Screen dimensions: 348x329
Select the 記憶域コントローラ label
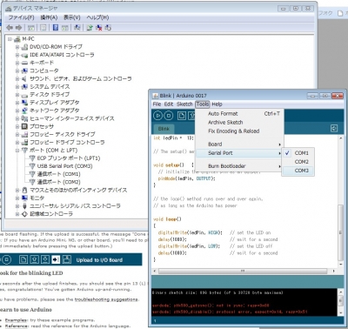coord(51,214)
